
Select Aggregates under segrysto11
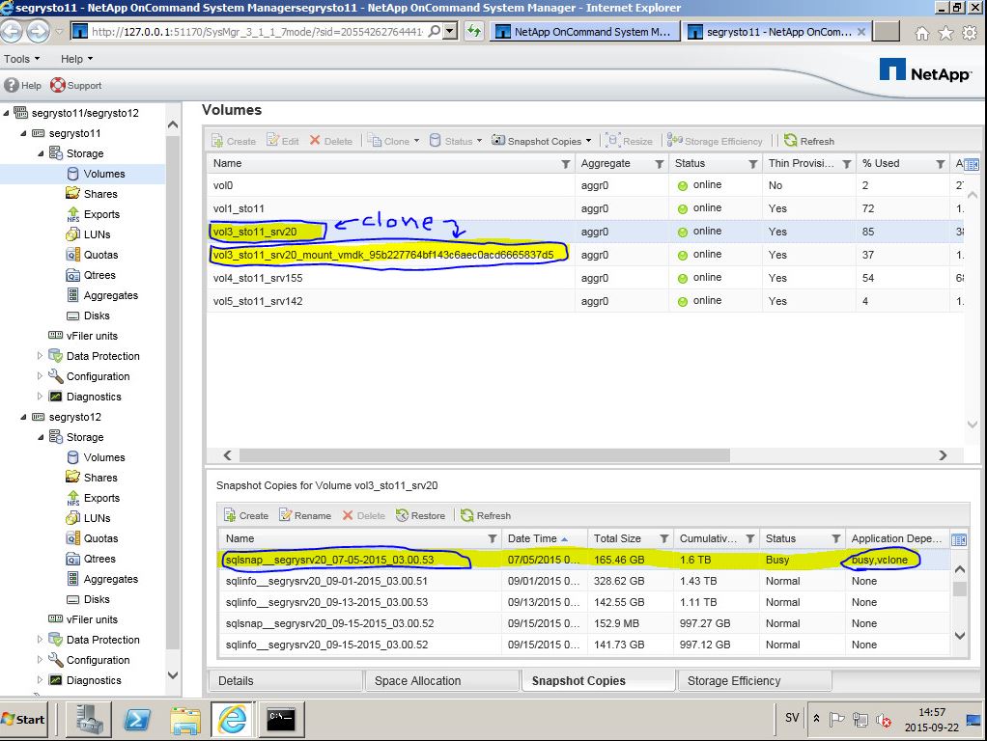point(111,295)
